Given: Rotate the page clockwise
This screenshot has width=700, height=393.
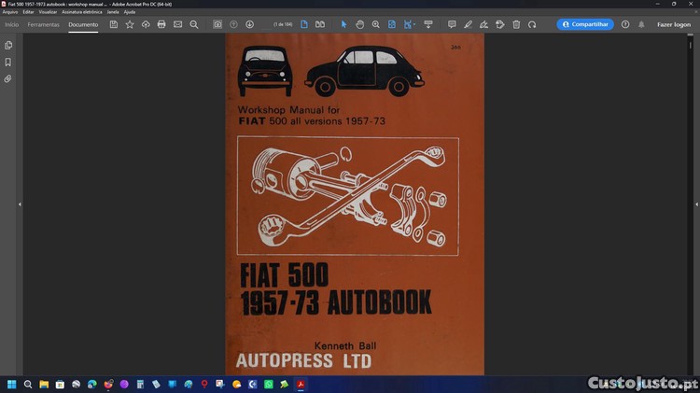Looking at the screenshot, I should pyautogui.click(x=532, y=24).
